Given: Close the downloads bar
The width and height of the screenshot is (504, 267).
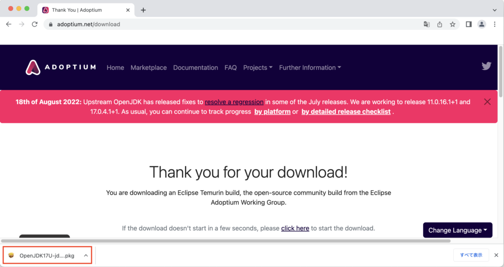Looking at the screenshot, I should click(x=496, y=255).
